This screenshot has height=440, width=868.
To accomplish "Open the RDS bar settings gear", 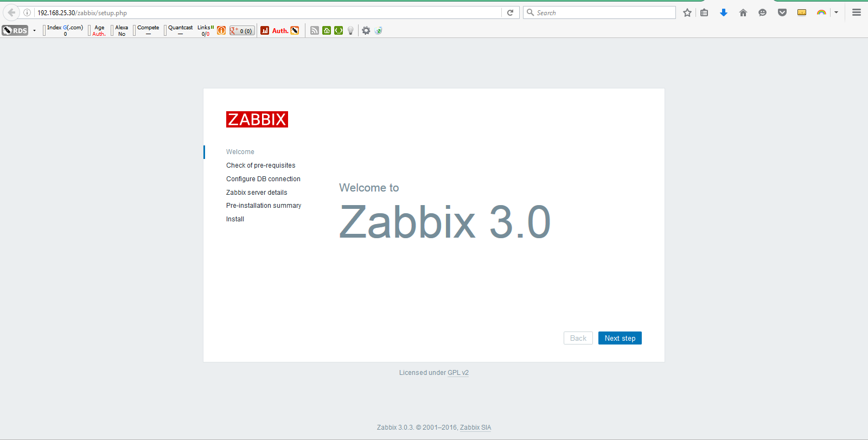I will point(366,30).
